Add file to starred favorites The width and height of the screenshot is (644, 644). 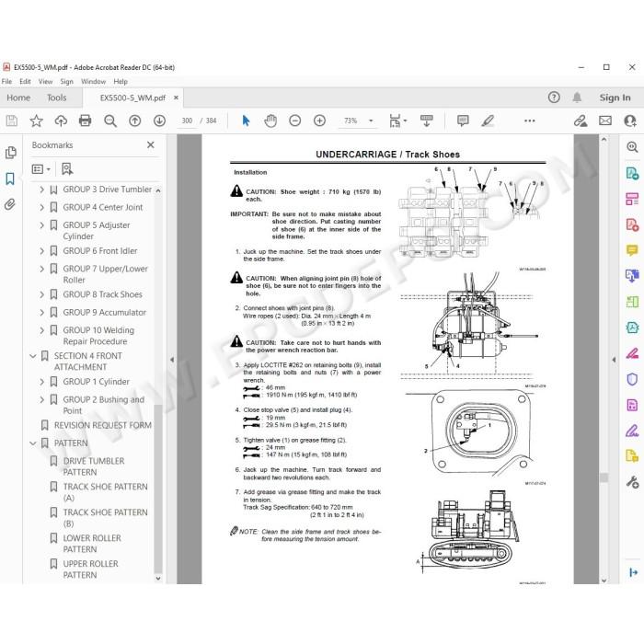36,121
